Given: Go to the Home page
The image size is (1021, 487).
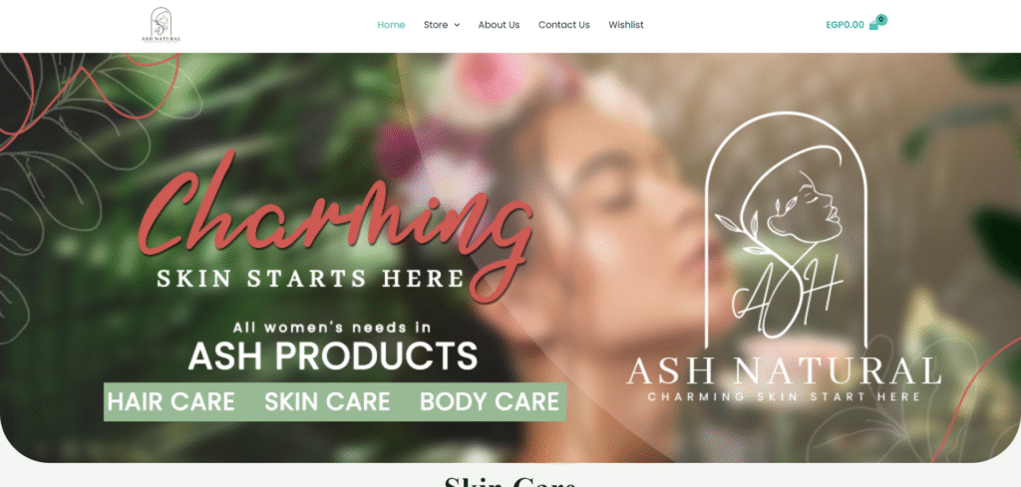Looking at the screenshot, I should click(x=391, y=25).
